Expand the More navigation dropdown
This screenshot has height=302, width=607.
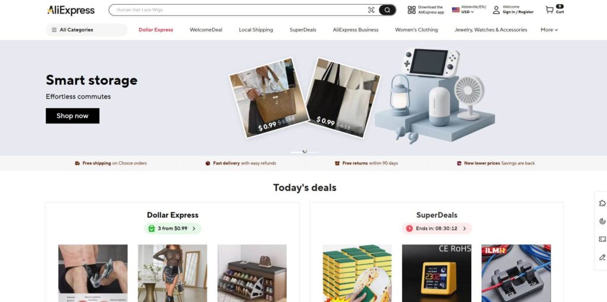point(549,30)
